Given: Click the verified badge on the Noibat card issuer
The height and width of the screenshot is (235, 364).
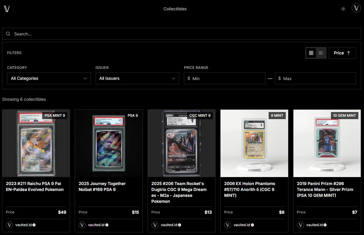Looking at the screenshot, I should click(x=107, y=225).
